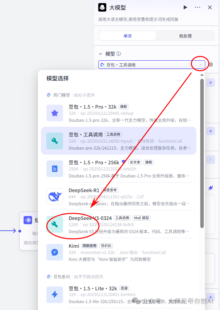Click the Kimi chat bubble icon

pos(55,252)
